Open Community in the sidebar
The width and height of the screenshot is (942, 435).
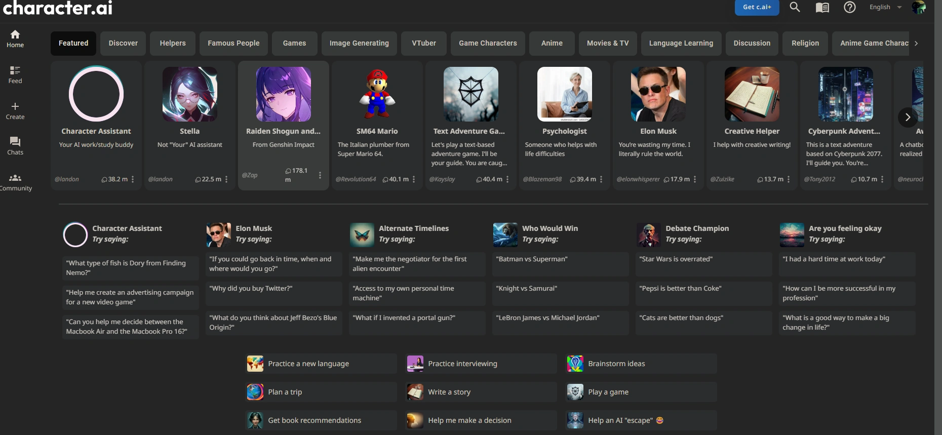point(15,182)
